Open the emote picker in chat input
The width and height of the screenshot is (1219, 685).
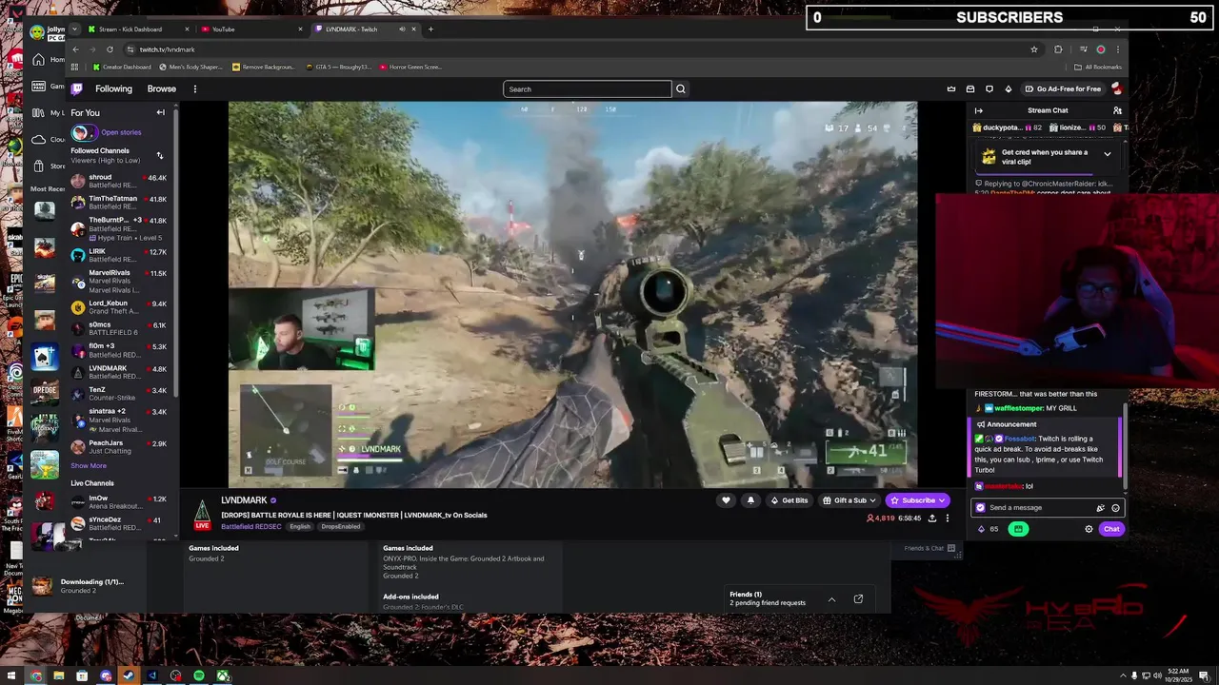pos(1115,508)
